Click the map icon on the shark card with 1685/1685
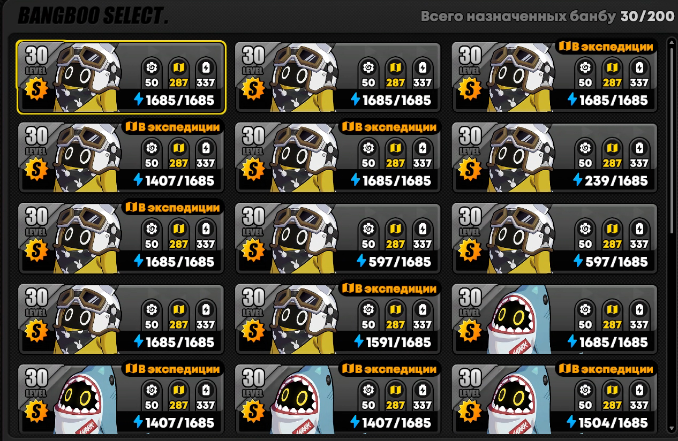678x441 pixels. [x=612, y=309]
